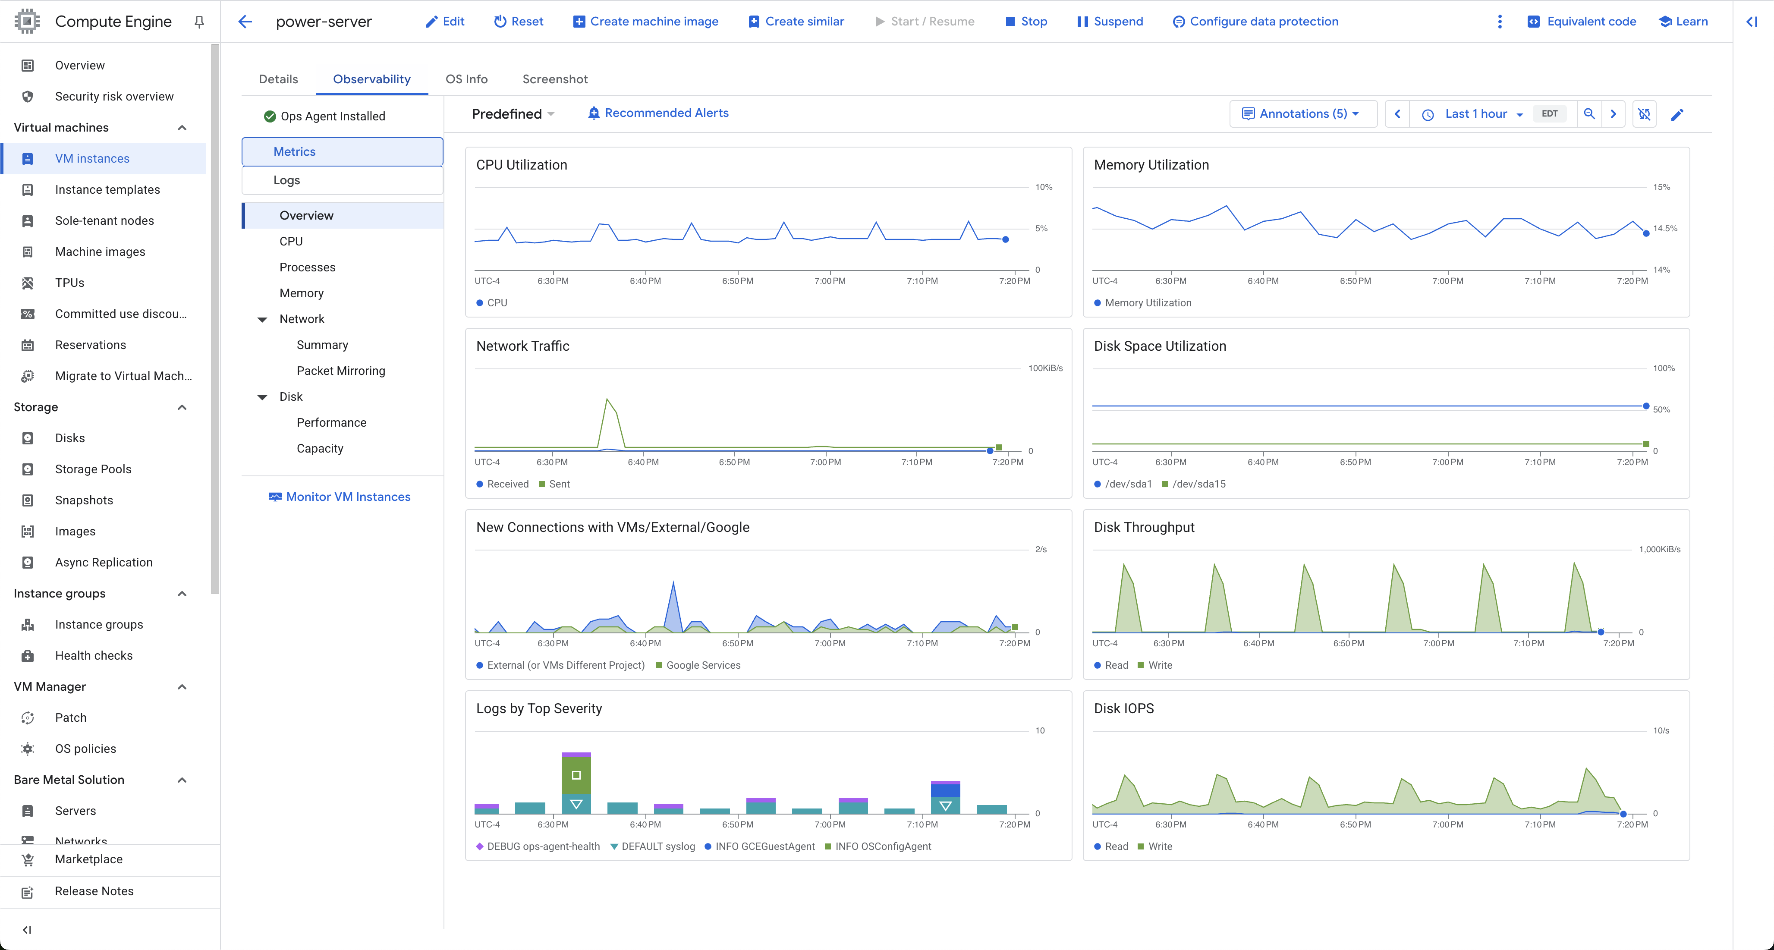Screen dimensions: 1774x950
Task: Open the Predefined dashboard dropdown
Action: click(x=513, y=113)
